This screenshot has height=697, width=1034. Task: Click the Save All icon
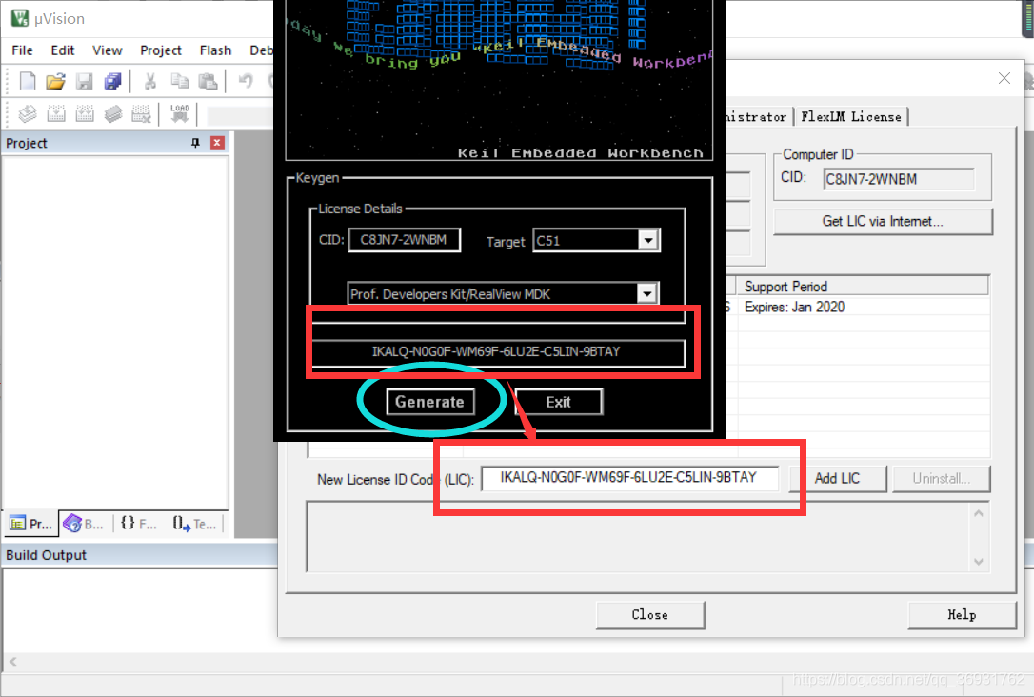coord(112,81)
